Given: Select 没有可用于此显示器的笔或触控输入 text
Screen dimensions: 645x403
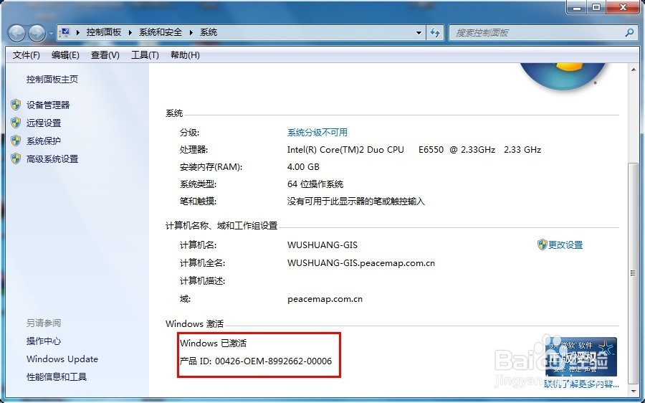Looking at the screenshot, I should (x=355, y=201).
